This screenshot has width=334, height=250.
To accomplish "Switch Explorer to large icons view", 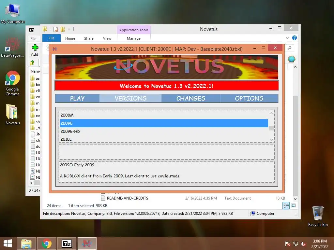I will tap(293, 205).
